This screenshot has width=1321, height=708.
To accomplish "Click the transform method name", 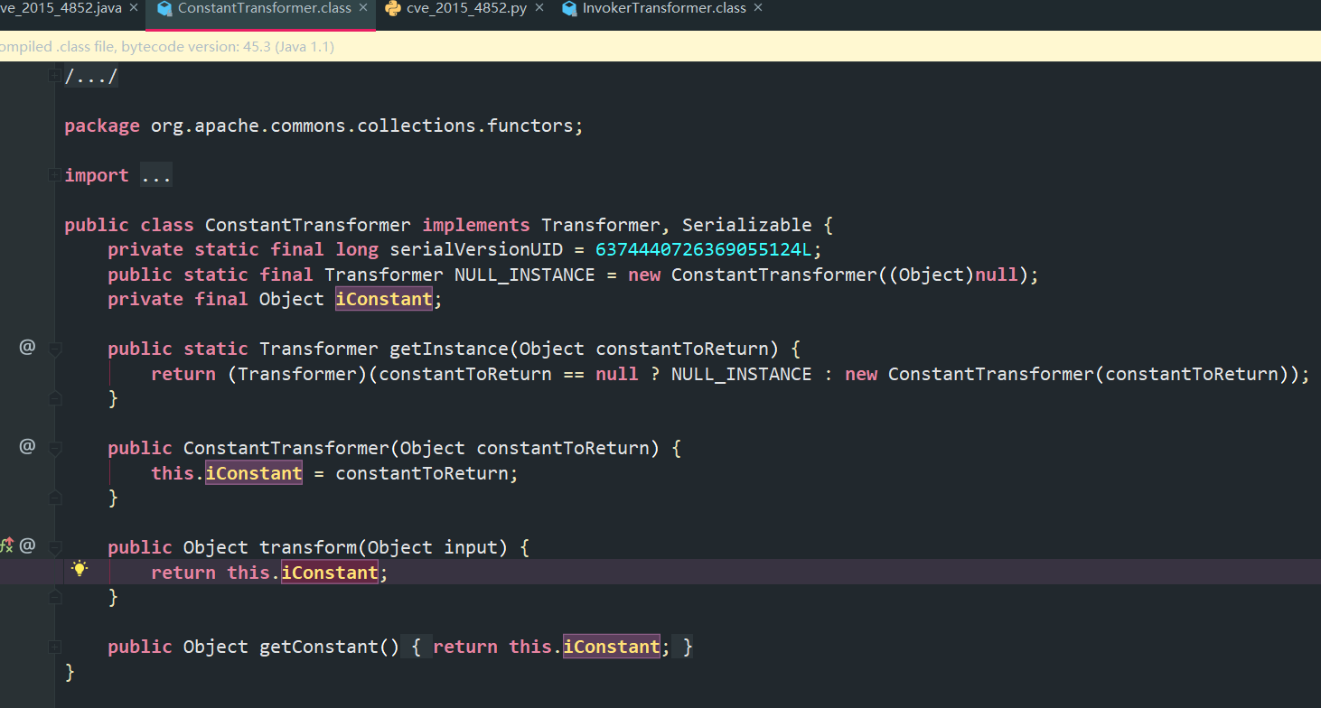I will 308,547.
